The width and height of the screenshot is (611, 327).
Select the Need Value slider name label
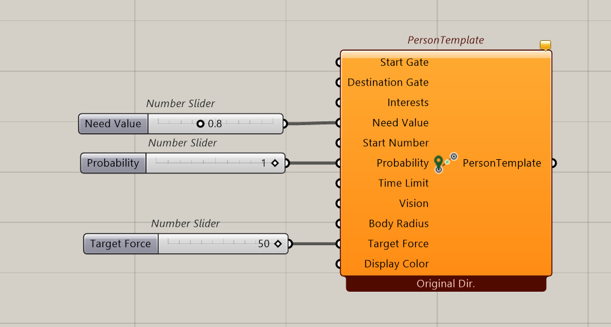pyautogui.click(x=113, y=124)
